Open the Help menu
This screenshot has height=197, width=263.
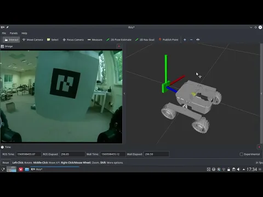(24, 33)
